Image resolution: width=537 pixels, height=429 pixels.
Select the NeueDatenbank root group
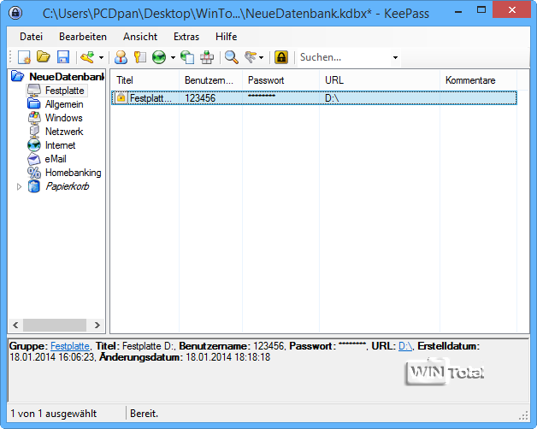tap(67, 77)
